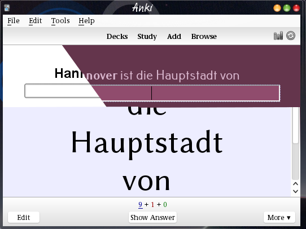Close Anki with the red button
The width and height of the screenshot is (306, 229).
click(296, 8)
